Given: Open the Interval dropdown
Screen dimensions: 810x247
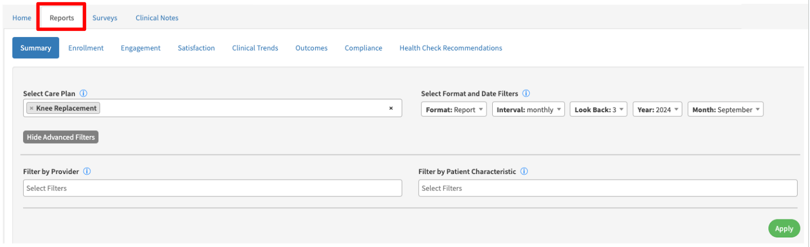Looking at the screenshot, I should [528, 110].
